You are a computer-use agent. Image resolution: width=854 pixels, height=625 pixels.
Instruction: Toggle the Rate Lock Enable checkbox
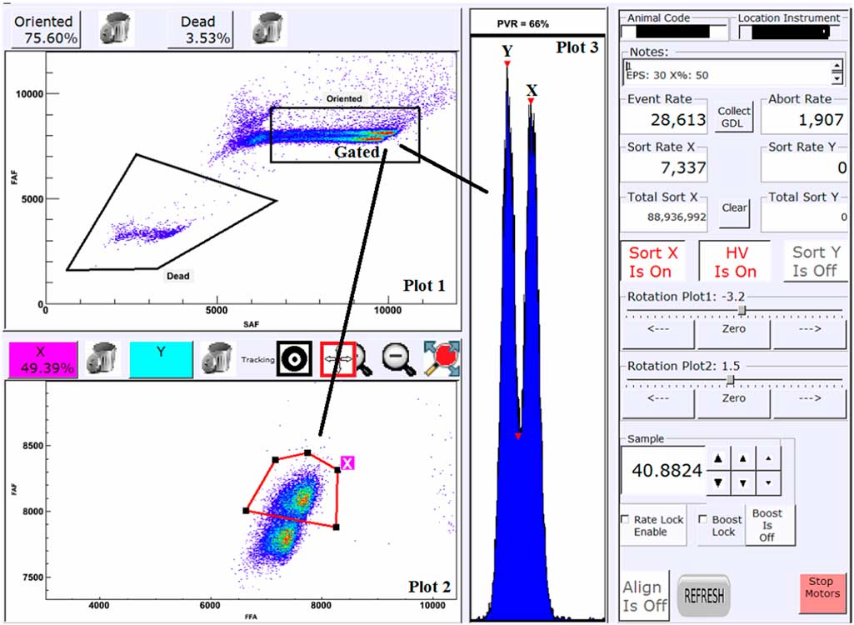pyautogui.click(x=627, y=520)
